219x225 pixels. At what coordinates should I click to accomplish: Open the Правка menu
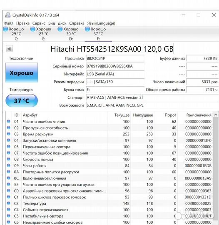[x=23, y=23]
